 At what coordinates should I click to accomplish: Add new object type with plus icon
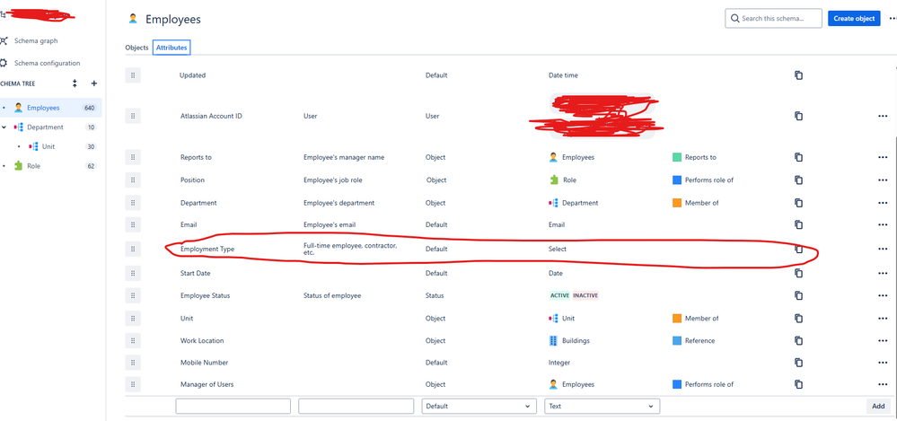pos(94,83)
